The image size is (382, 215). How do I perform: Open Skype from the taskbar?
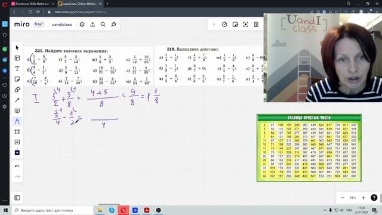click(x=112, y=210)
